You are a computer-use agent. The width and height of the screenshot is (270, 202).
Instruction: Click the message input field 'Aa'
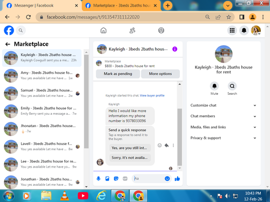[148, 178]
